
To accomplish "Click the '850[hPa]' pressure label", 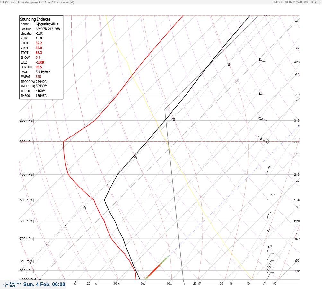I will [x=27, y=261].
